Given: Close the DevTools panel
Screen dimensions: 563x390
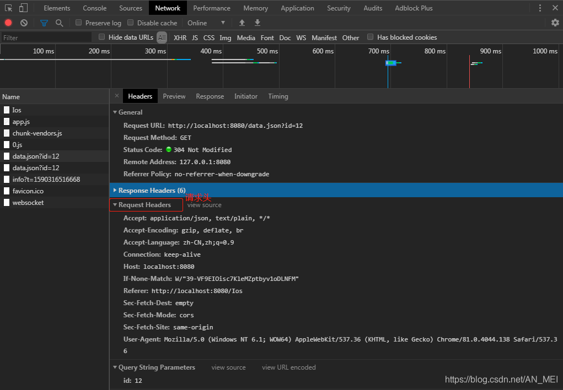Looking at the screenshot, I should click(555, 8).
